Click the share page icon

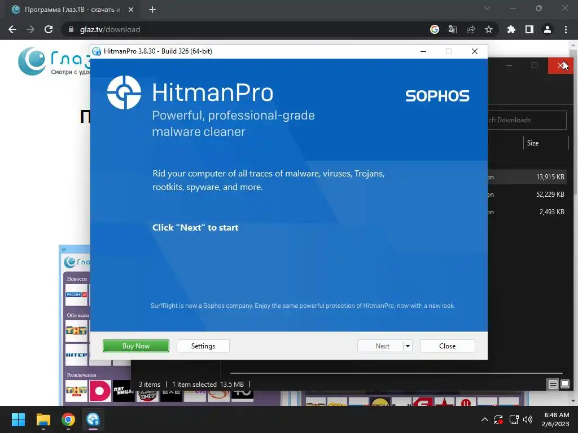tap(471, 29)
